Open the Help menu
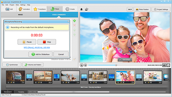The image size is (172, 97). pos(29,5)
